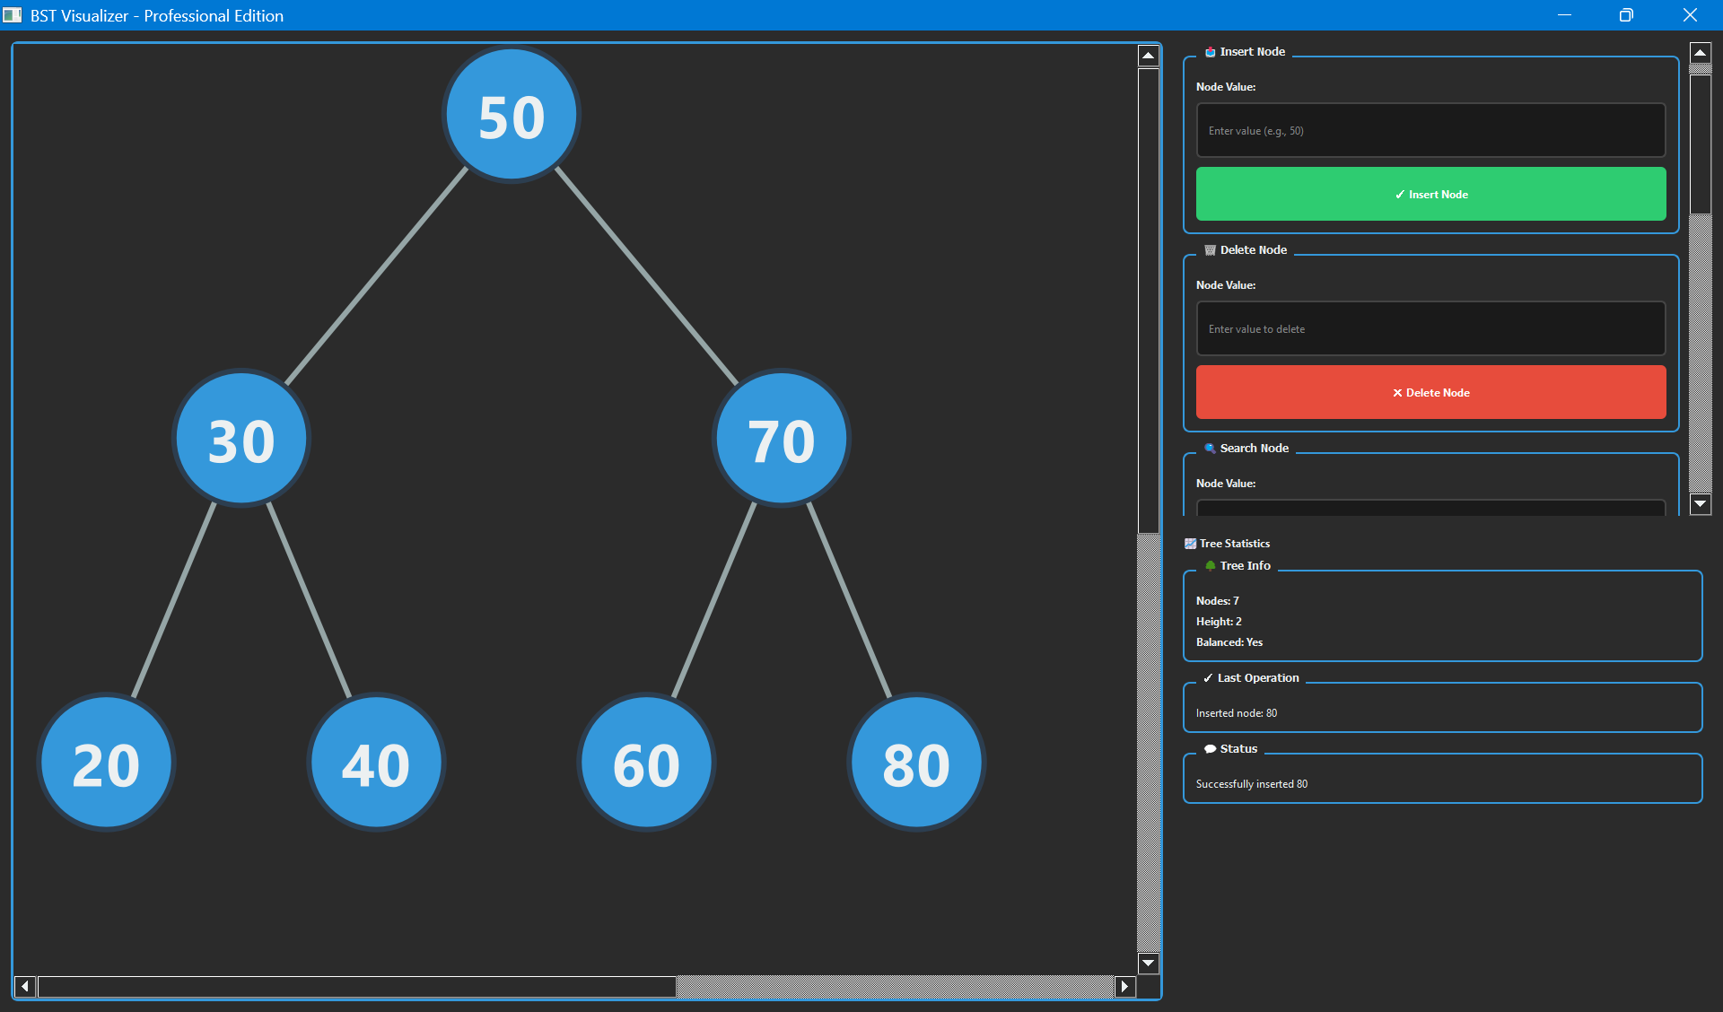Click the Insert Node section icon
This screenshot has width=1723, height=1012.
click(x=1211, y=51)
